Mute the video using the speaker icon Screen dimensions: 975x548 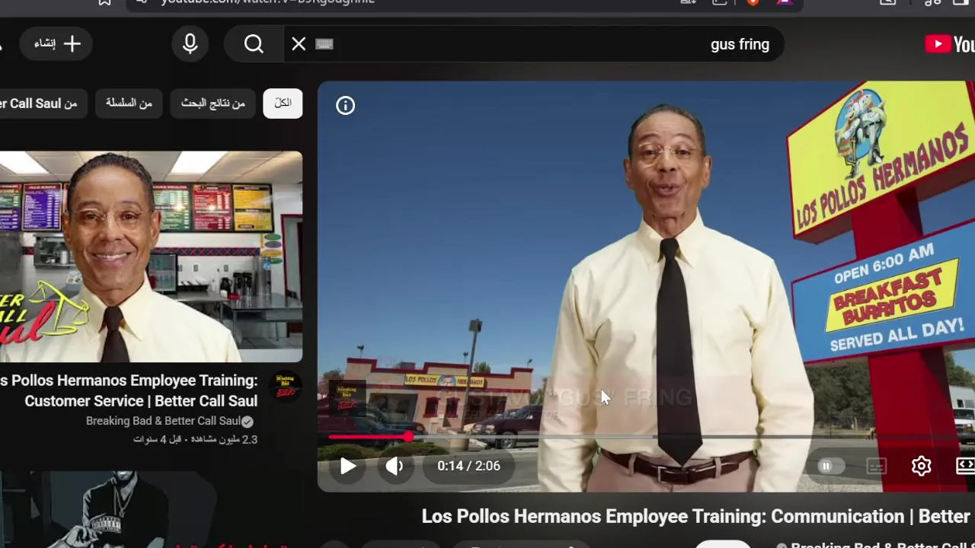395,466
